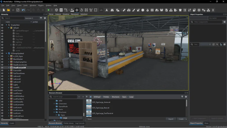Click the navigation arrow toolbar icon
Screen dimensions: 227x128
click(106, 10)
